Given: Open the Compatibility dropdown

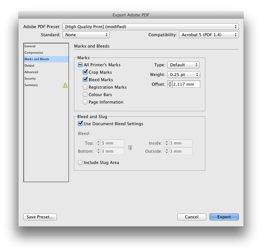Looking at the screenshot, I should click(x=209, y=35).
